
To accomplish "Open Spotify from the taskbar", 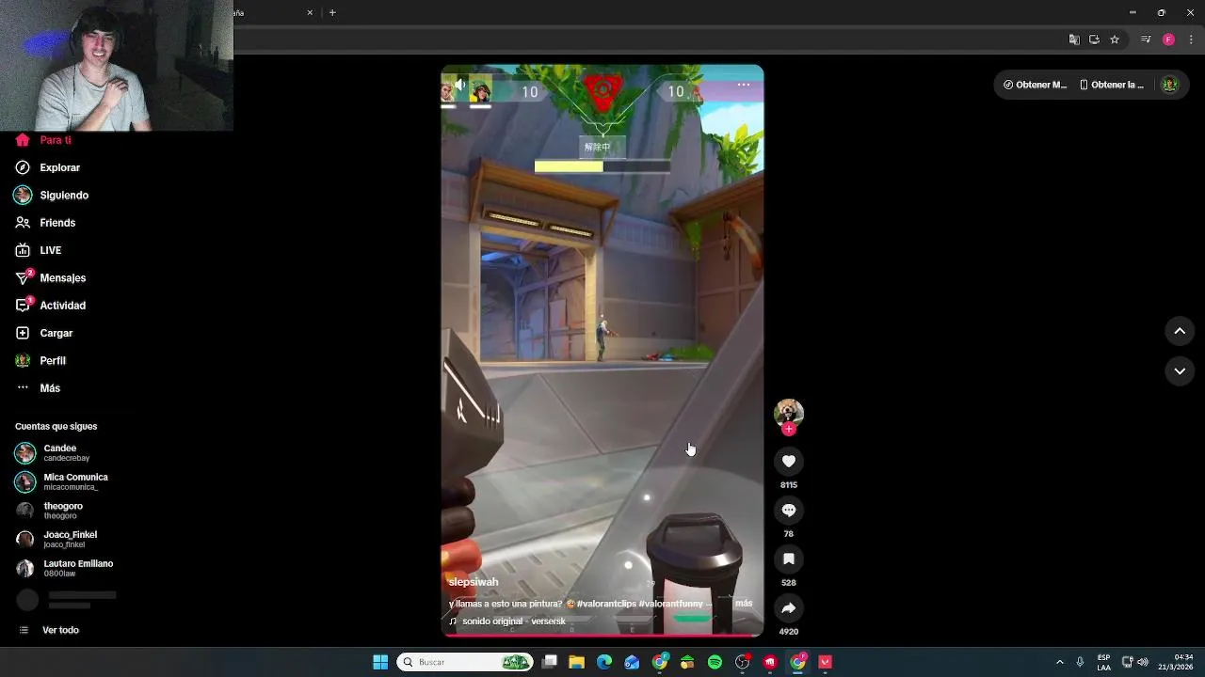I will coord(715,662).
